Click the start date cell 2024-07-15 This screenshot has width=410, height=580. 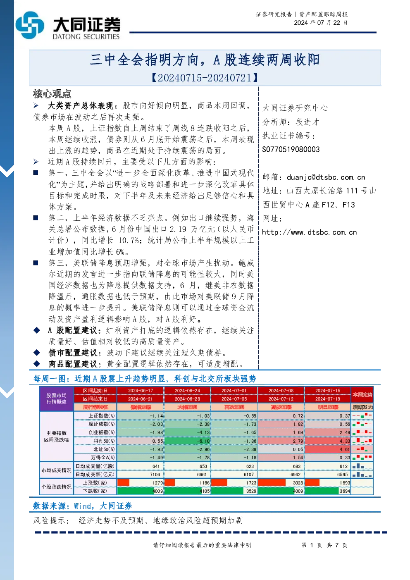pos(327,391)
